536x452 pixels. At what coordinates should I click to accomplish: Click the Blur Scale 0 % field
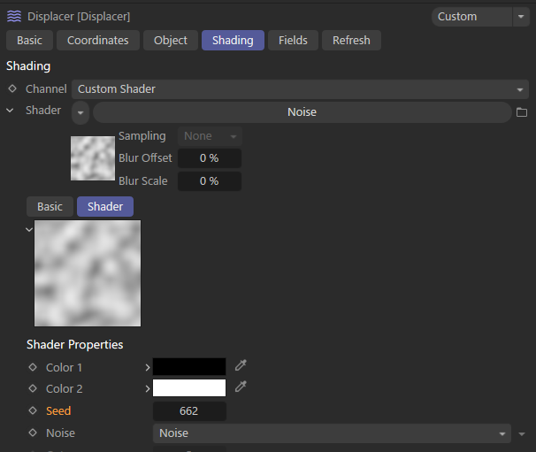pos(210,181)
